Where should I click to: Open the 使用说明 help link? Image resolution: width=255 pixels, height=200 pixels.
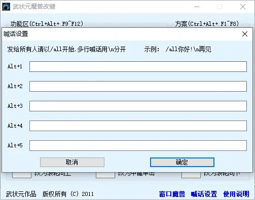[236, 194]
